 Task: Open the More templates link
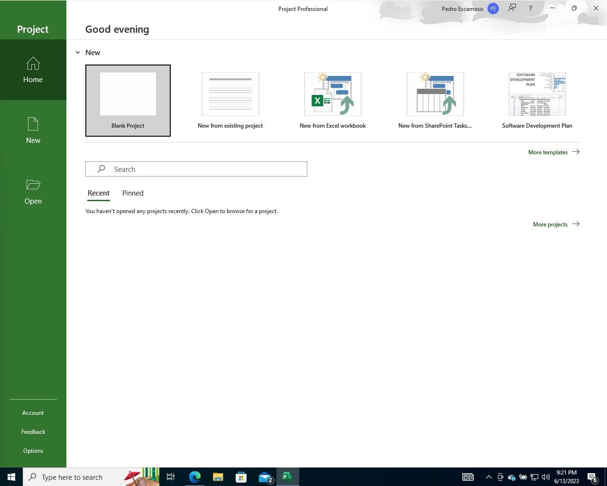(x=553, y=152)
